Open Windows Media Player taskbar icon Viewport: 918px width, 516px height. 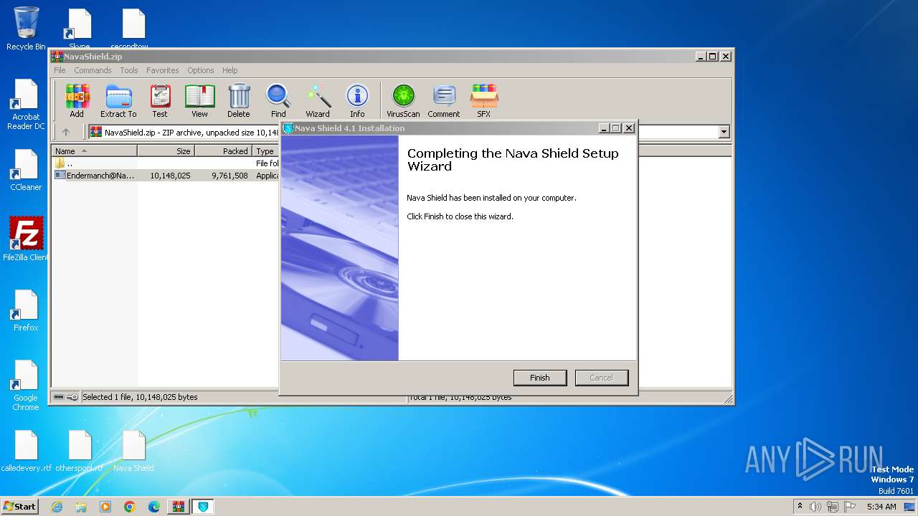click(105, 507)
